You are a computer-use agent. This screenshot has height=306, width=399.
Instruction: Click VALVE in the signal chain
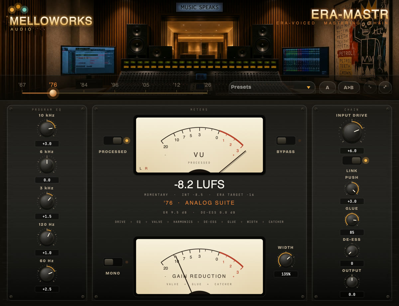pos(157,222)
